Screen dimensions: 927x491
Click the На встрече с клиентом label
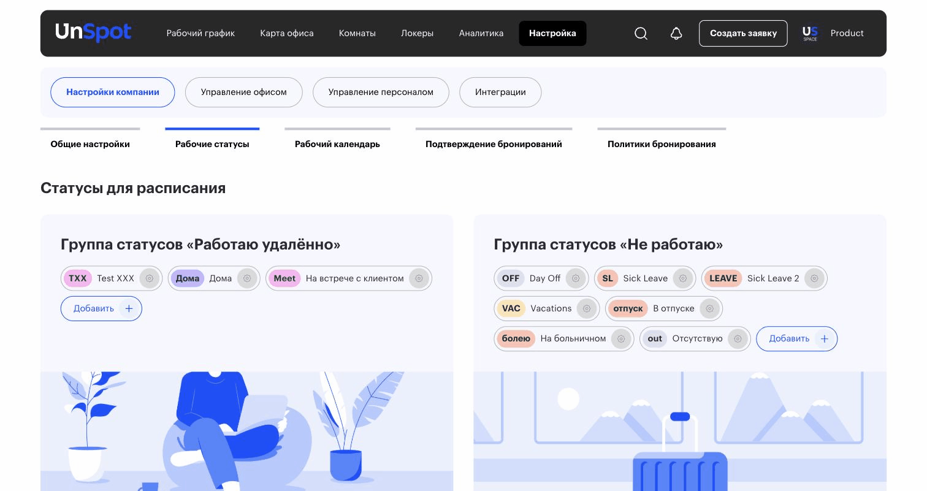pos(355,278)
